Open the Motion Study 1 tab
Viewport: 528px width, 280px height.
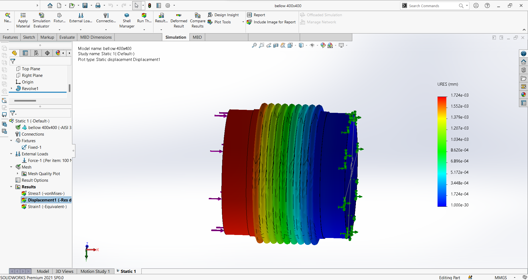[x=95, y=271]
